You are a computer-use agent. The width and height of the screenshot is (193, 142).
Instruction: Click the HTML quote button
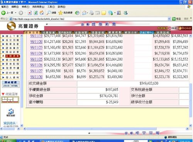[x=15, y=86]
